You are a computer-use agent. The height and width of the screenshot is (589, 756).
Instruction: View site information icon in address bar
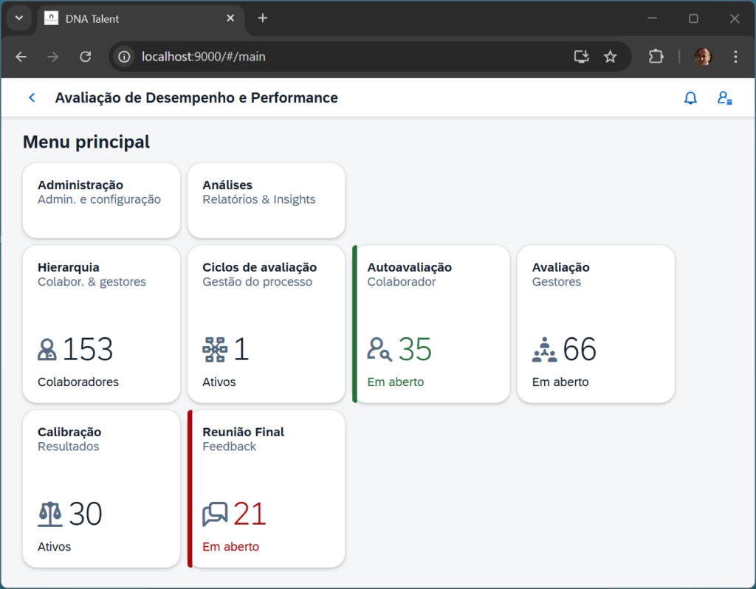(124, 57)
